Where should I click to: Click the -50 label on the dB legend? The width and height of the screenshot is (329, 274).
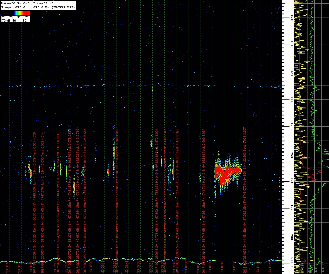coord(24,21)
